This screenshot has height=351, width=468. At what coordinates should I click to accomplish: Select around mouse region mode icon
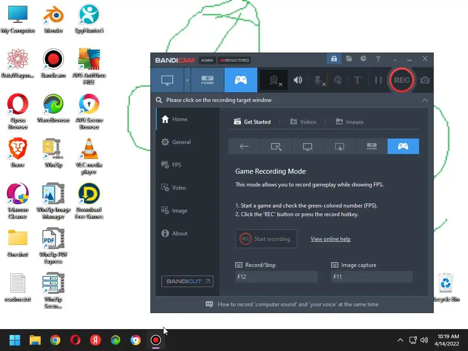click(340, 146)
